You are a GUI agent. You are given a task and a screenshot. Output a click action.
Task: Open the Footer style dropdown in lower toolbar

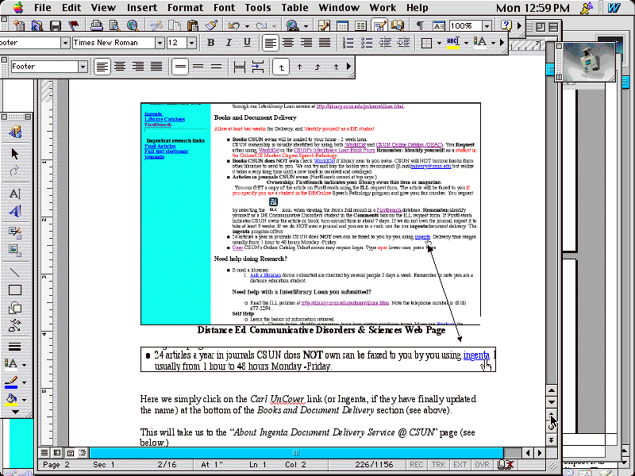point(83,67)
